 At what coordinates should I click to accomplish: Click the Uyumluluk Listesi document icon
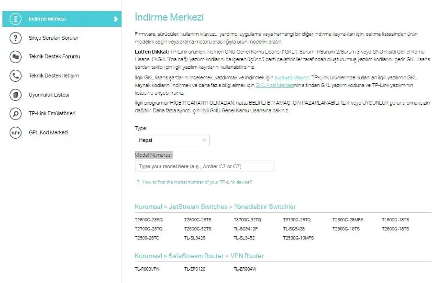tap(15, 95)
